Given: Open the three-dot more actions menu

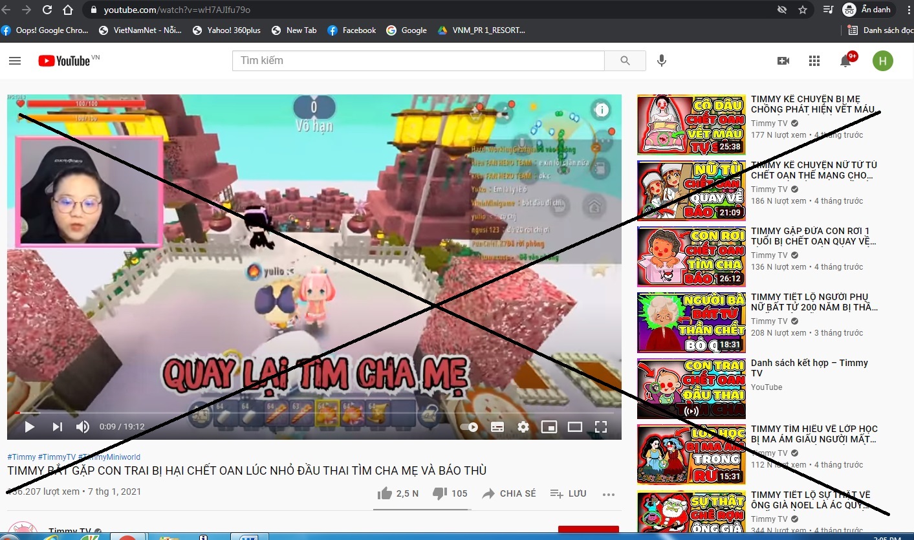Looking at the screenshot, I should coord(608,494).
